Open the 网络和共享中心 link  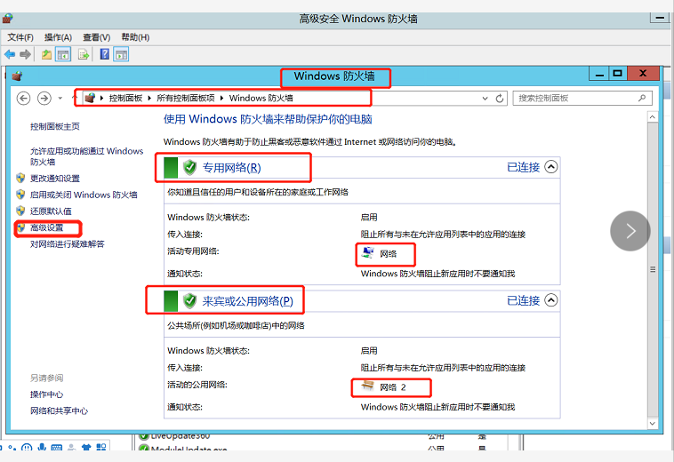(x=59, y=410)
